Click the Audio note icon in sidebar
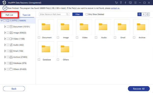 pos(11,45)
